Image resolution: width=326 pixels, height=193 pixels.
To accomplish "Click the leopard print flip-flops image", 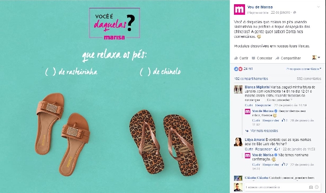I will 164,142.
